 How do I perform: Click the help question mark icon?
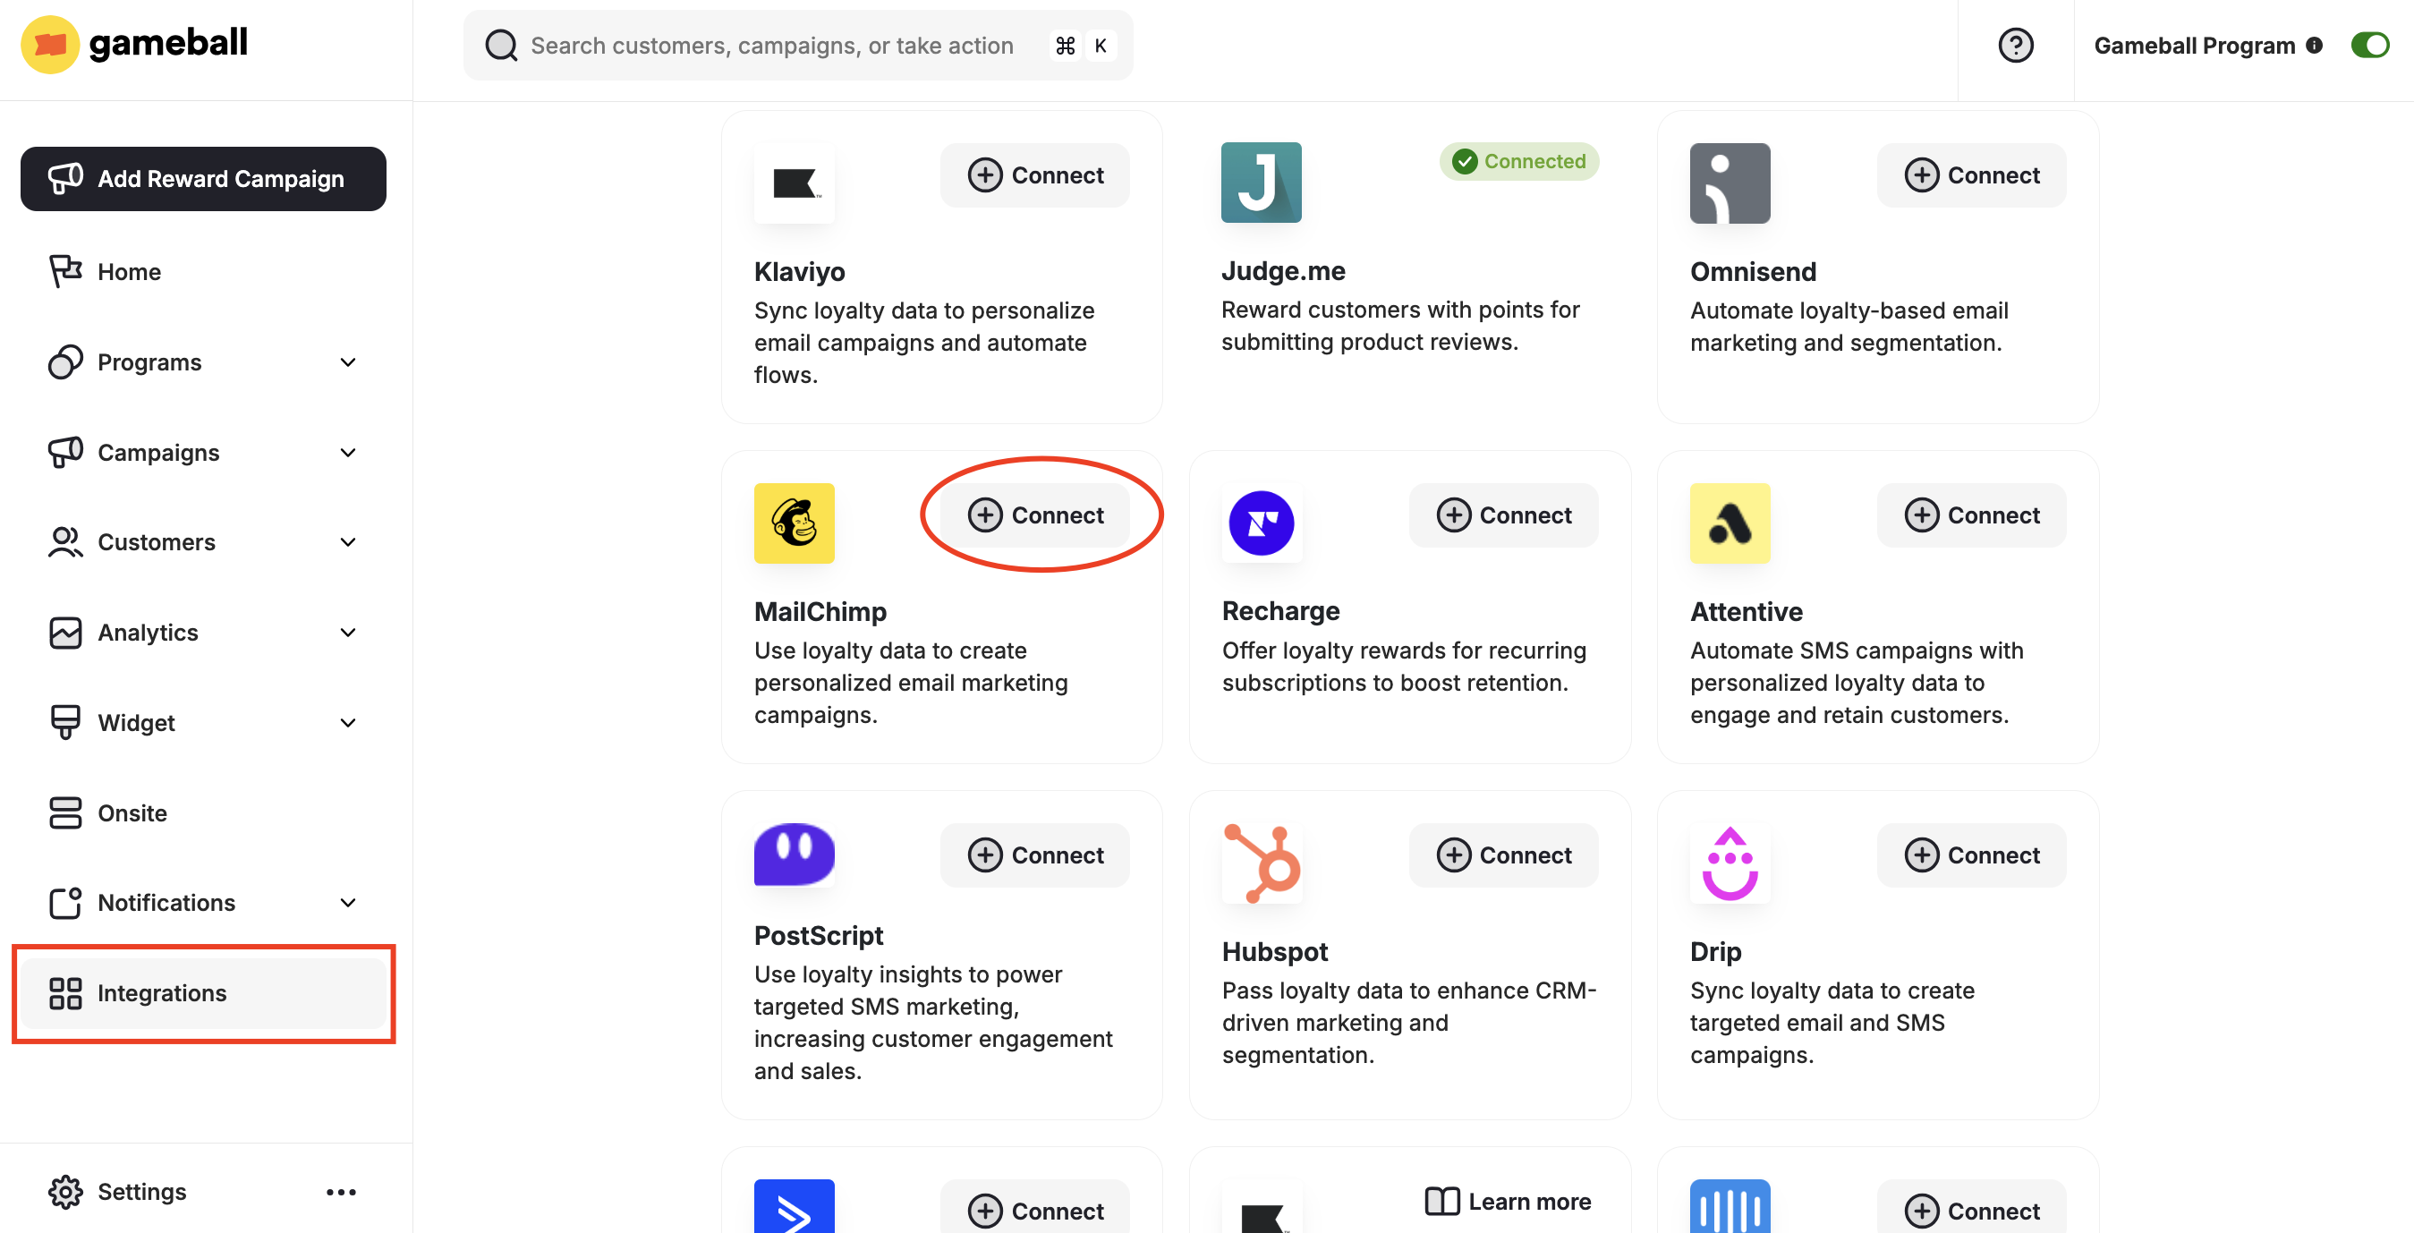click(2015, 45)
